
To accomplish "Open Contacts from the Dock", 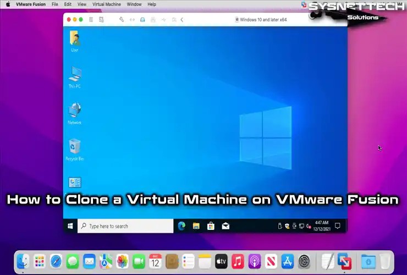I will (x=172, y=261).
